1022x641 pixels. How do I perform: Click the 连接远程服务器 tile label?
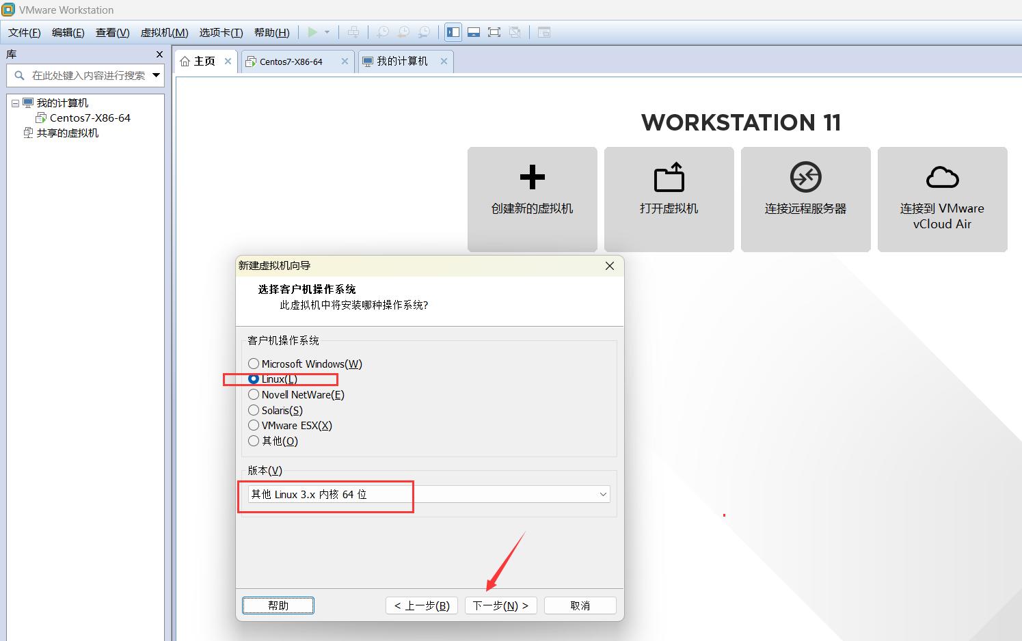click(805, 208)
